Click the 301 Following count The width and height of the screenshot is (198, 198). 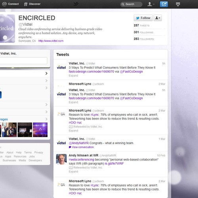[x=143, y=32]
